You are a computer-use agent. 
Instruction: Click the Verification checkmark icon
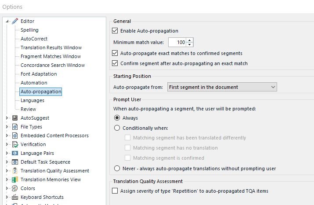[x=15, y=144]
